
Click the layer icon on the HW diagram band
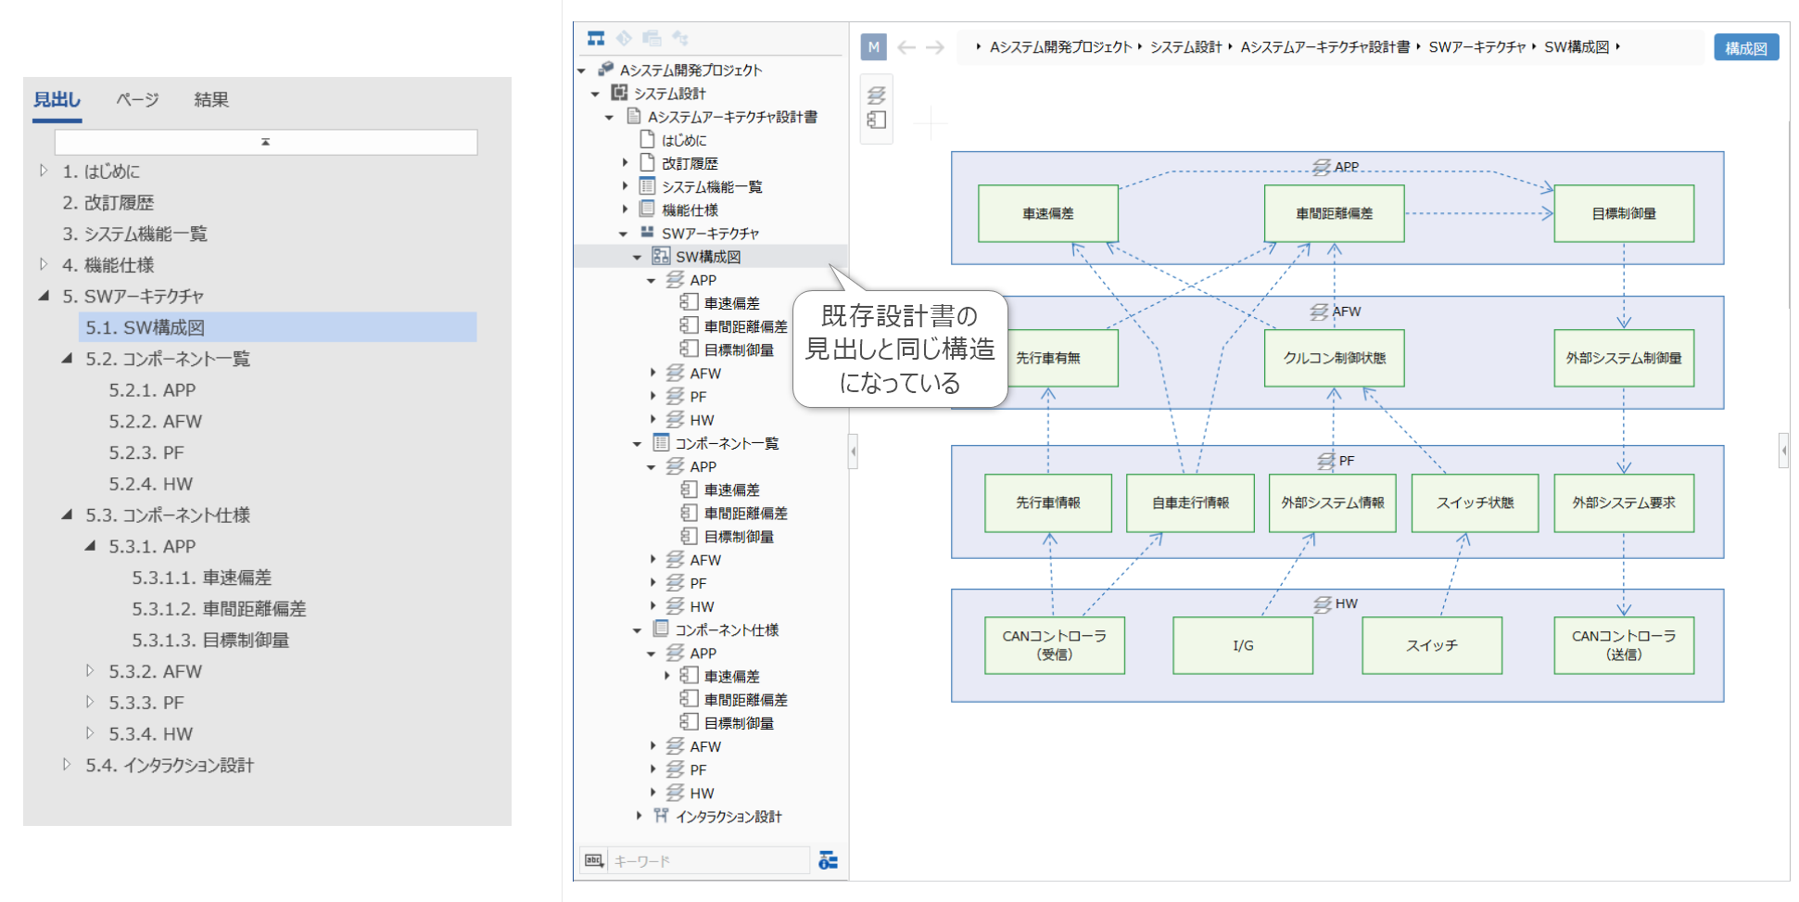[1323, 604]
